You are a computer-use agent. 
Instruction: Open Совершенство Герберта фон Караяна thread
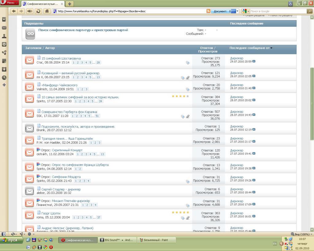[x=69, y=112]
